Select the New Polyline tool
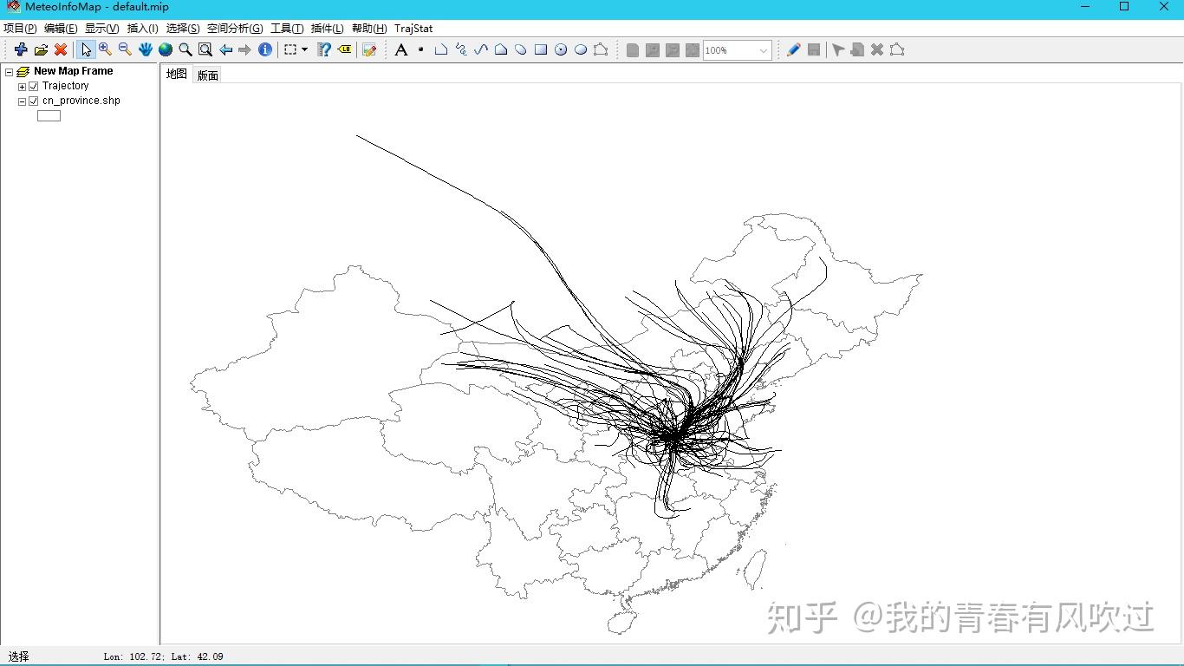This screenshot has width=1184, height=666. 440,50
